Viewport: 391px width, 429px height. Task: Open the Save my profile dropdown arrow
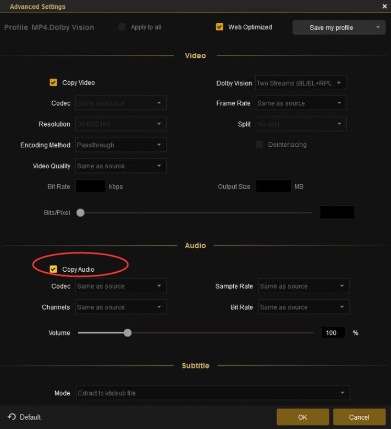click(378, 28)
